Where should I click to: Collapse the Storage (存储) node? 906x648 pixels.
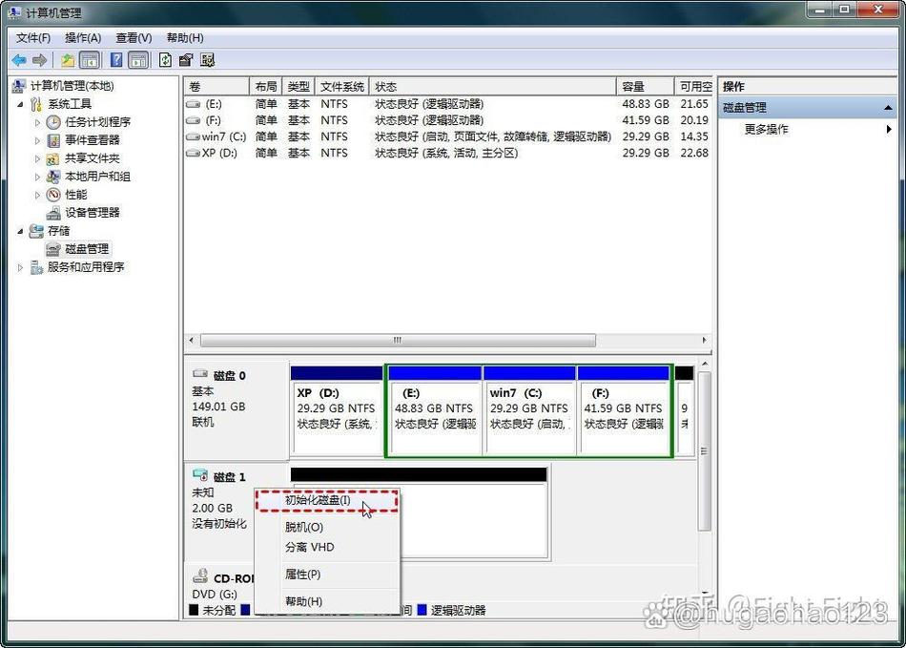click(20, 231)
